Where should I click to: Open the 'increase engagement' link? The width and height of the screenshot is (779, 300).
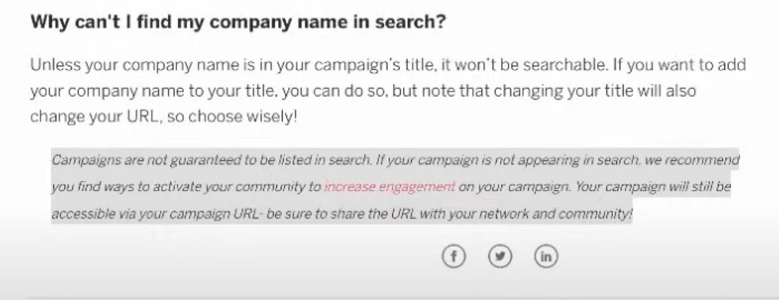tap(389, 187)
